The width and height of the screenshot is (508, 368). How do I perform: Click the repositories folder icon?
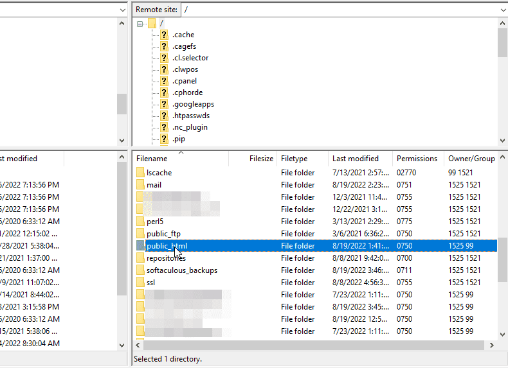coord(140,258)
